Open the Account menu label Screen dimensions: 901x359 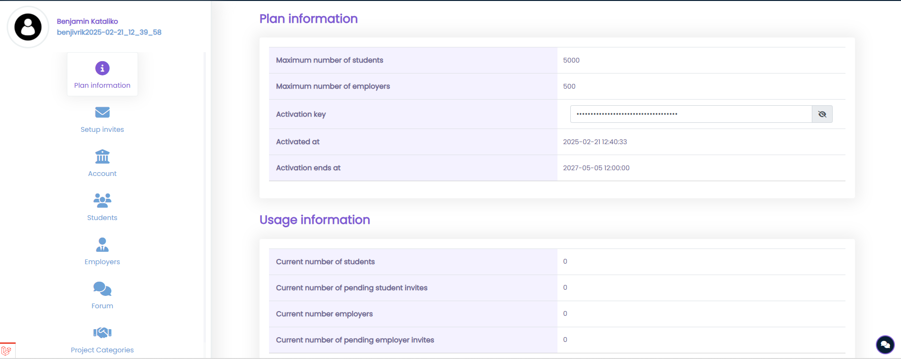point(102,174)
